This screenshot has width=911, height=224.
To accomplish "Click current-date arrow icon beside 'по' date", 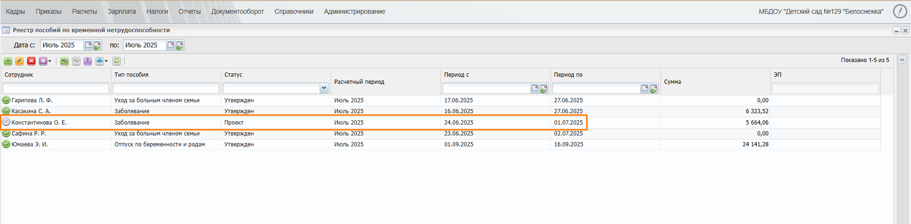I will pyautogui.click(x=180, y=45).
